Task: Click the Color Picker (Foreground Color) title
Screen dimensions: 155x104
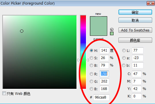Action: [28, 3]
